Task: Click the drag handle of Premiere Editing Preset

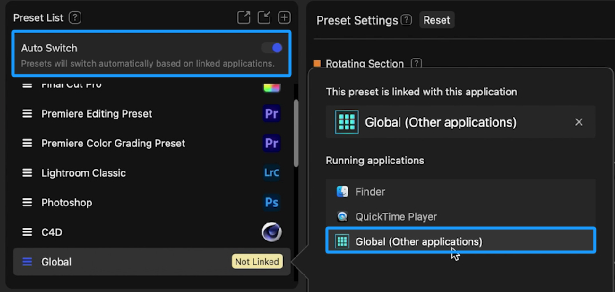Action: click(27, 114)
